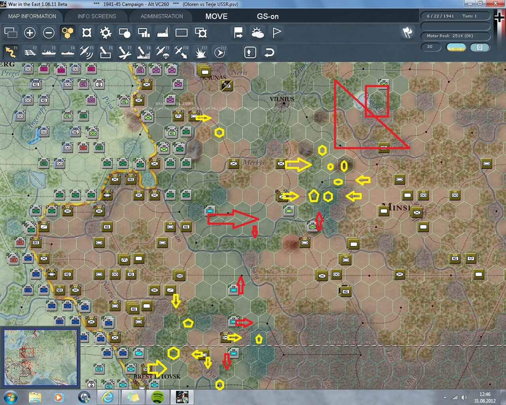Click the light blue 0 button

[x=480, y=47]
